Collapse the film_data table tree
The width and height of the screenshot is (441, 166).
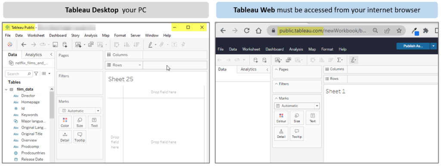[x=6, y=90]
